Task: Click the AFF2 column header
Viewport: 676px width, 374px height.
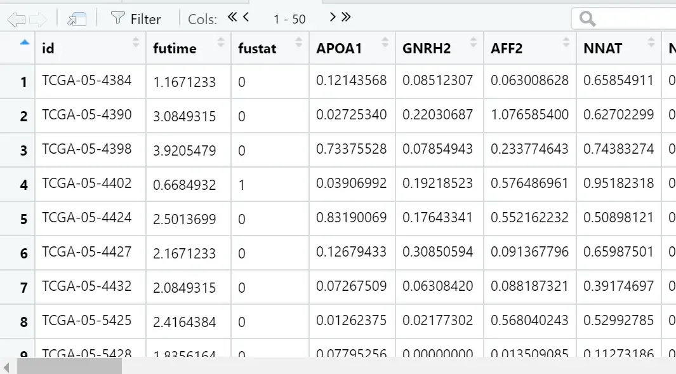Action: [x=507, y=48]
